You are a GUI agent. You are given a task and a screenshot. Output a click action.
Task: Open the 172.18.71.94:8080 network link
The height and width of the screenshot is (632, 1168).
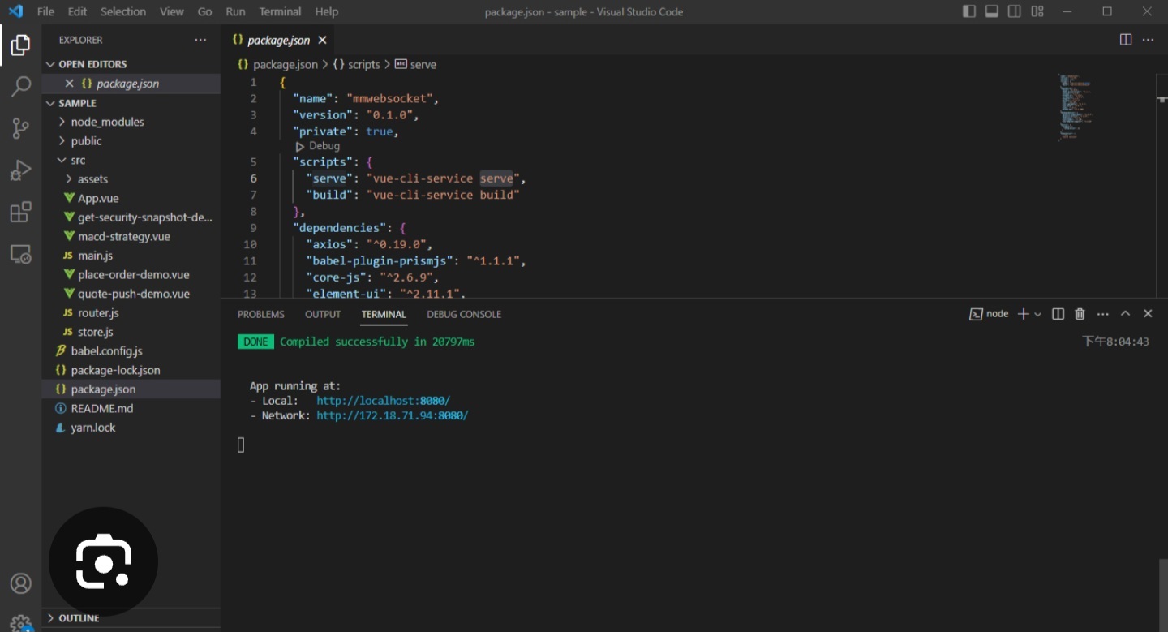[393, 415]
